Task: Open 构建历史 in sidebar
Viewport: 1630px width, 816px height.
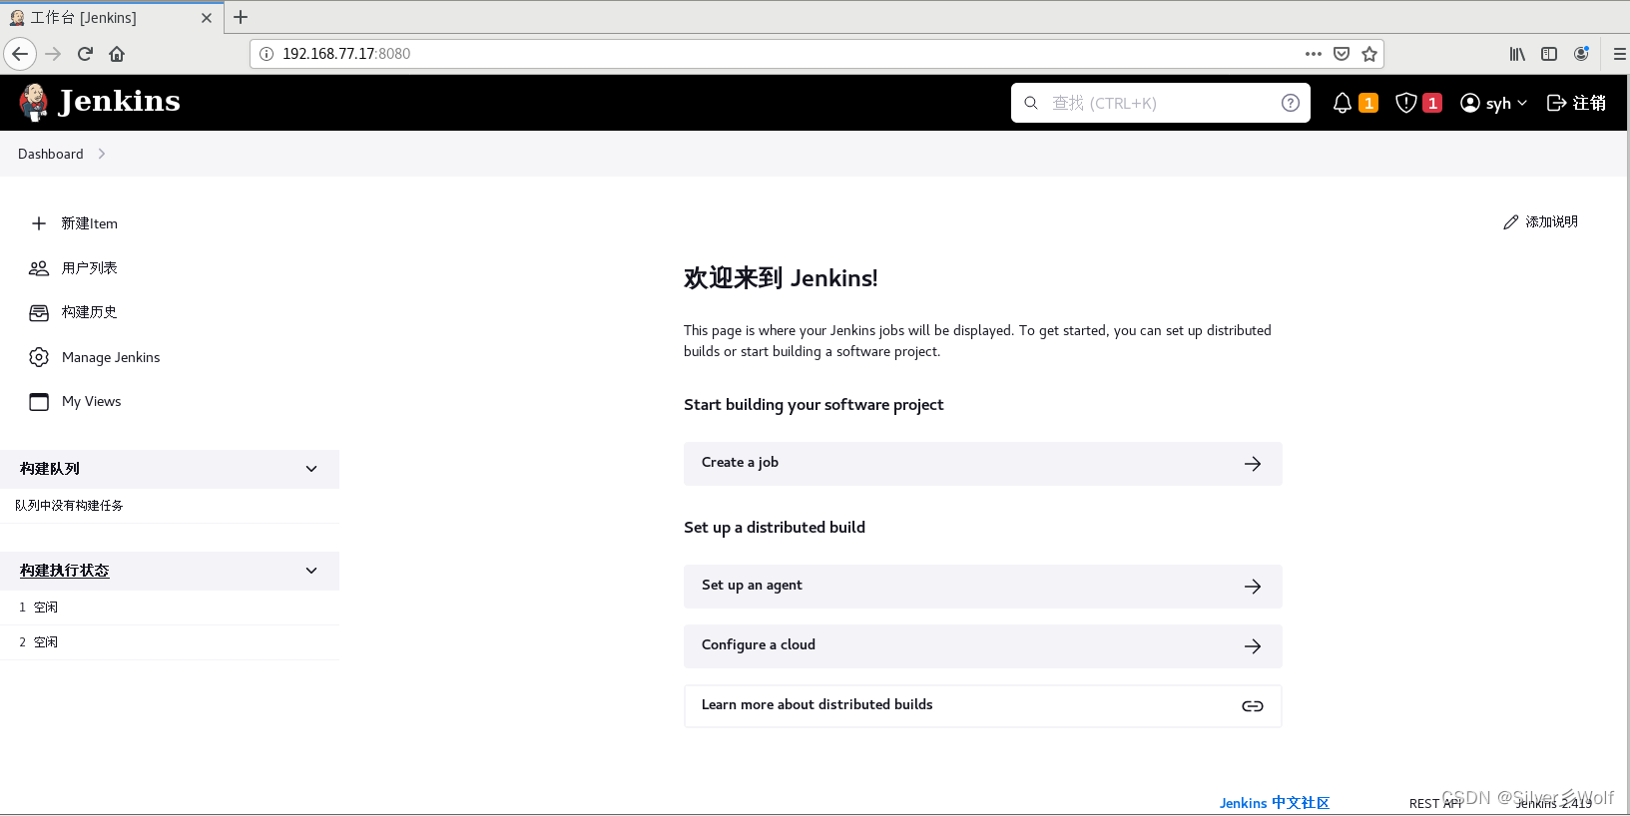Action: (x=90, y=312)
